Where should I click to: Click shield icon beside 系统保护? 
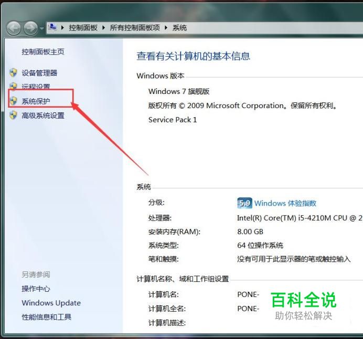(13, 101)
